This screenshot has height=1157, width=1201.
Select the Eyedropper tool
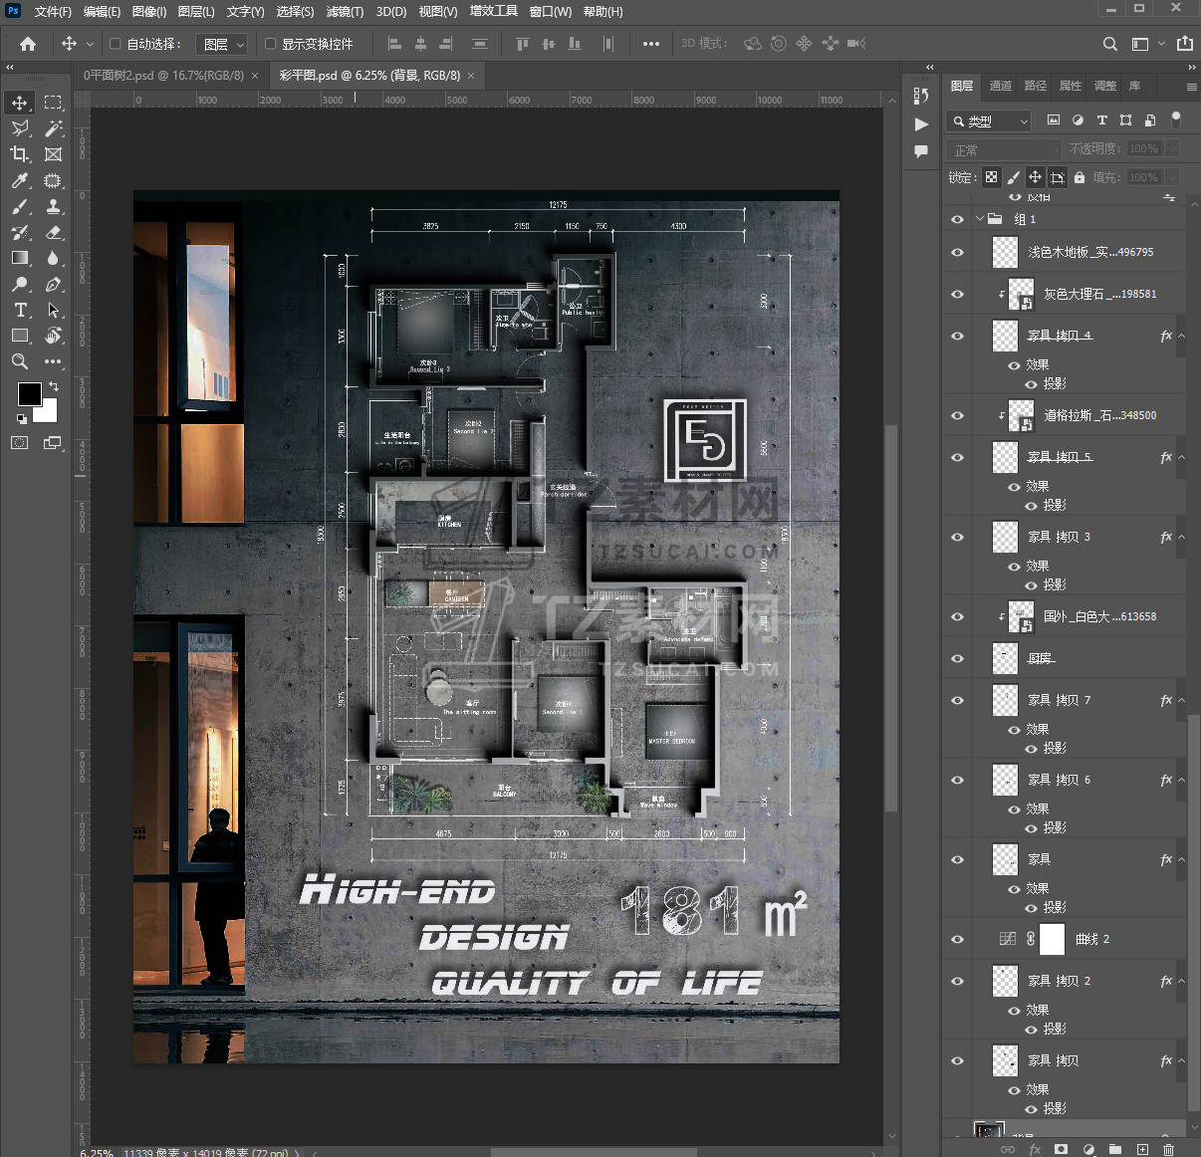[20, 180]
